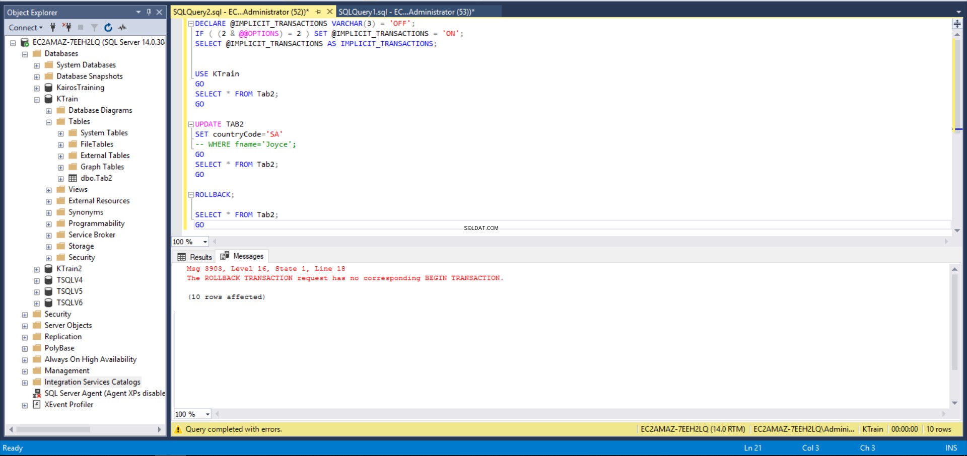
Task: Open the document tab list dropdown arrow
Action: (958, 12)
